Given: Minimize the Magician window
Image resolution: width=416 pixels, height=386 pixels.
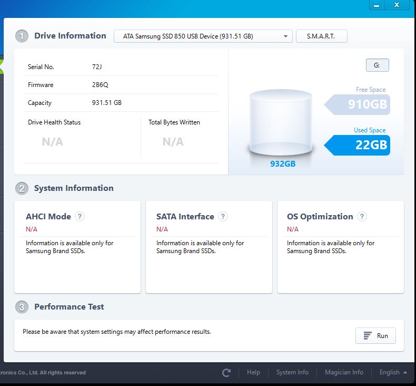Looking at the screenshot, I should point(377,5).
